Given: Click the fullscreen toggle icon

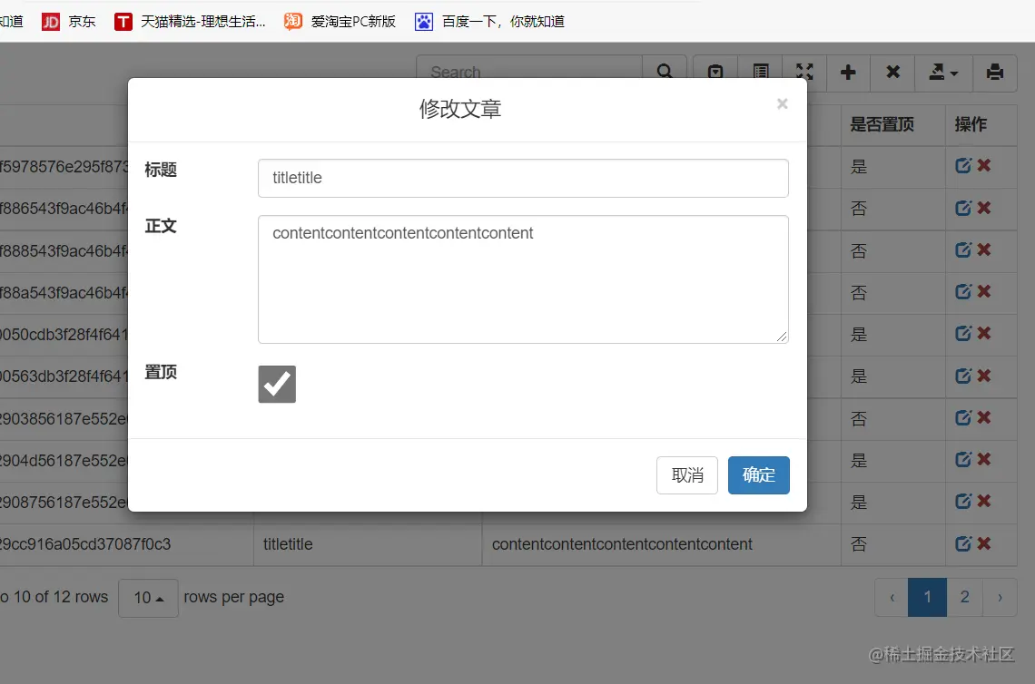Looking at the screenshot, I should pos(804,72).
